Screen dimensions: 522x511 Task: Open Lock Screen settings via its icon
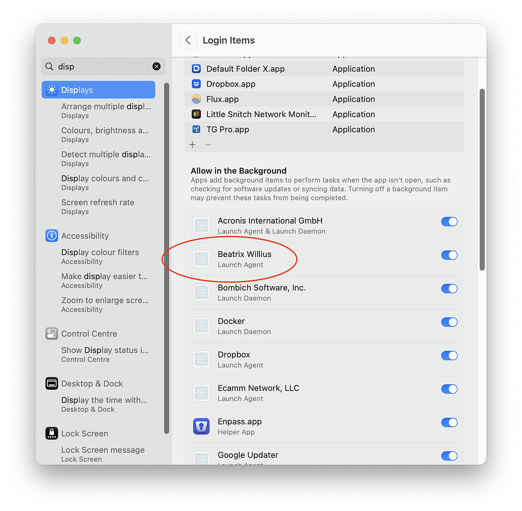(x=51, y=433)
